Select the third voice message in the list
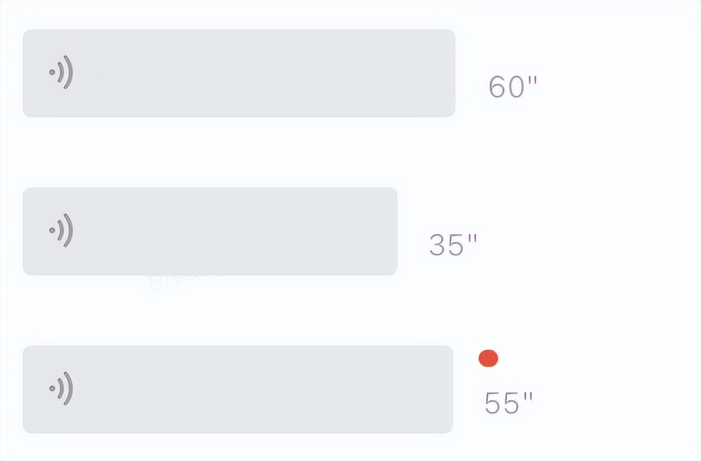Screen dimensions: 701x461 (238, 389)
